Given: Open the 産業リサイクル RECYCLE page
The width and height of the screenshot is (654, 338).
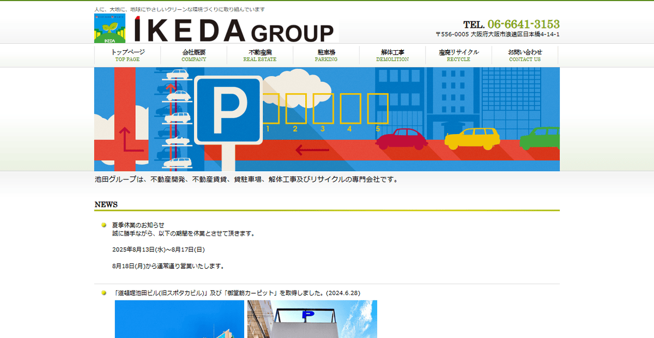Looking at the screenshot, I should 458,55.
